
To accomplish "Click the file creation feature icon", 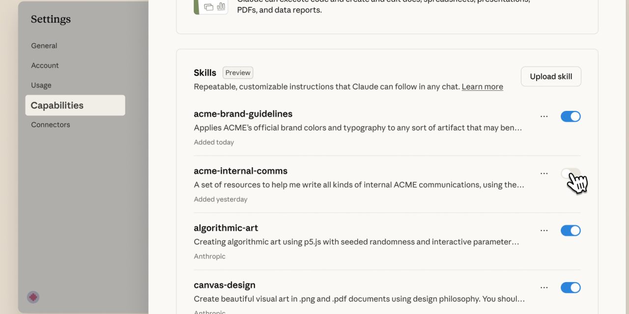I will (x=211, y=7).
